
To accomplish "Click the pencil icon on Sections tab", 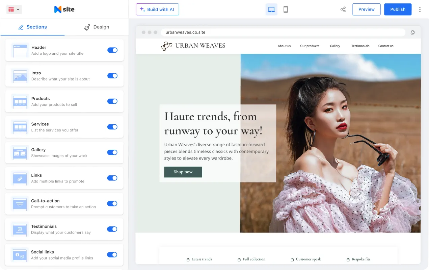I will (21, 27).
